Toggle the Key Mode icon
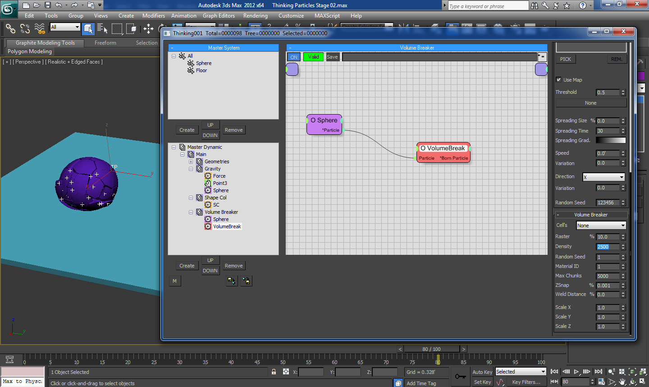 pyautogui.click(x=555, y=382)
